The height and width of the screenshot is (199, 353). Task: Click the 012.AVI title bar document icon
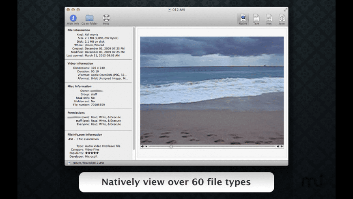click(x=169, y=10)
